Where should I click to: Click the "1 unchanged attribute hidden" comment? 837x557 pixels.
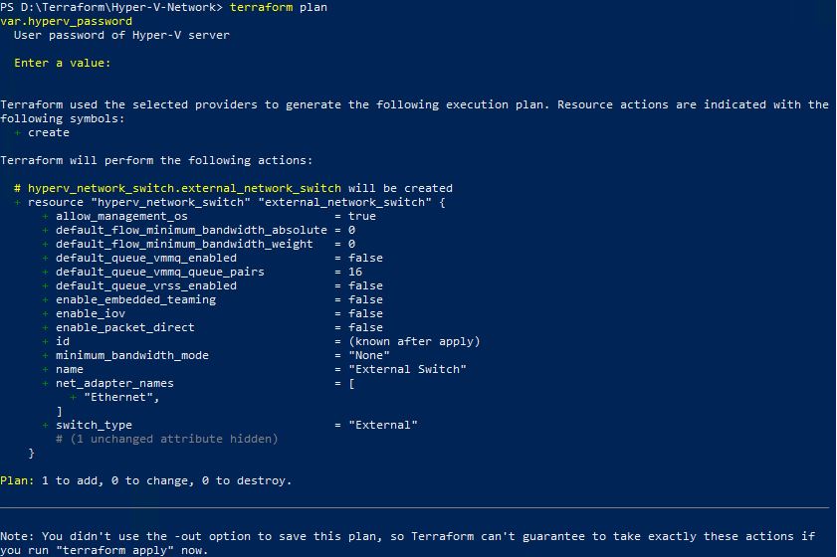pyautogui.click(x=167, y=439)
